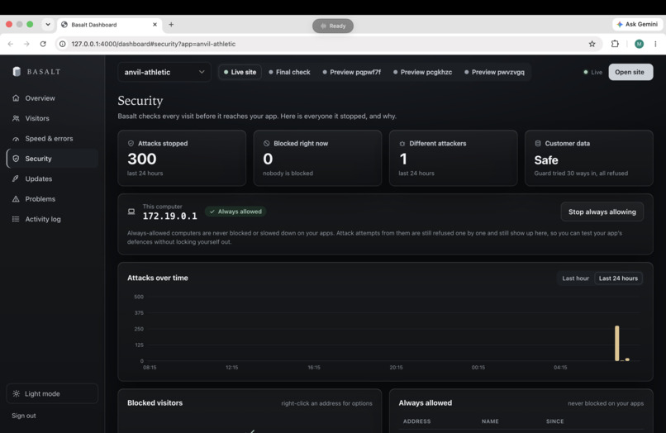Open the Activity log

[x=52, y=219]
